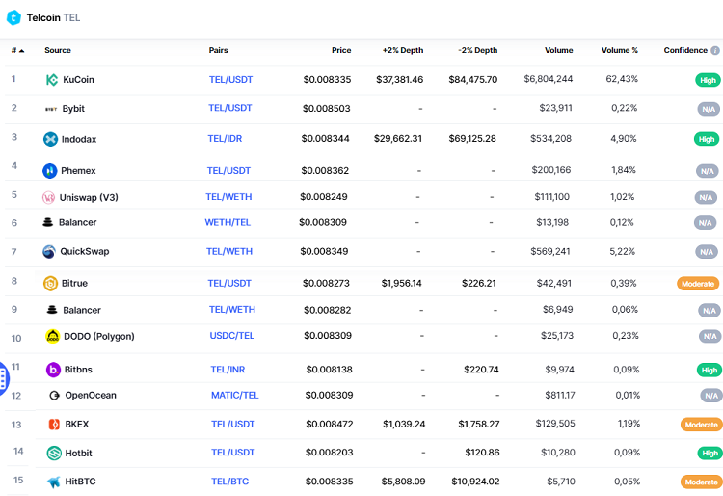Sort table by the # column arrow

click(21, 51)
